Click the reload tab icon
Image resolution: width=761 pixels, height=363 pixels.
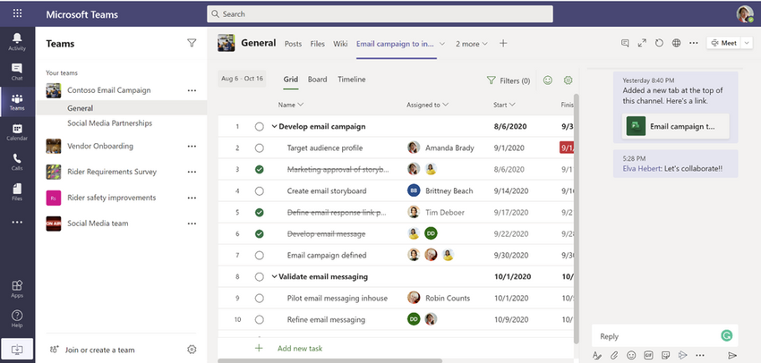coord(659,43)
